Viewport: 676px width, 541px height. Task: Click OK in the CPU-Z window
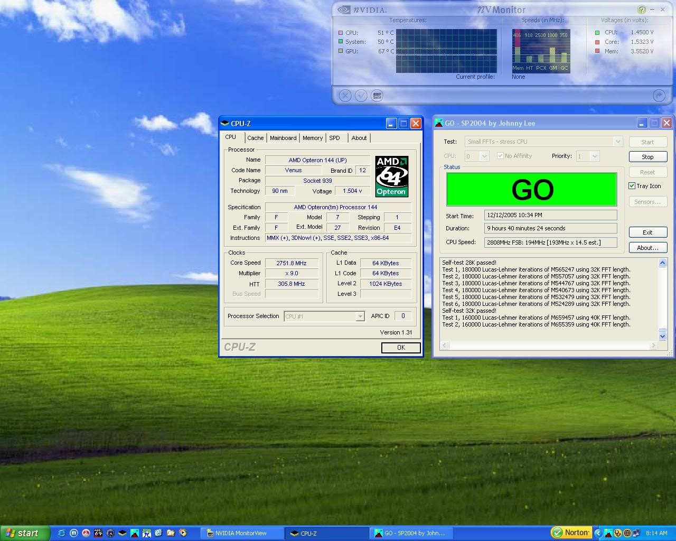point(401,348)
